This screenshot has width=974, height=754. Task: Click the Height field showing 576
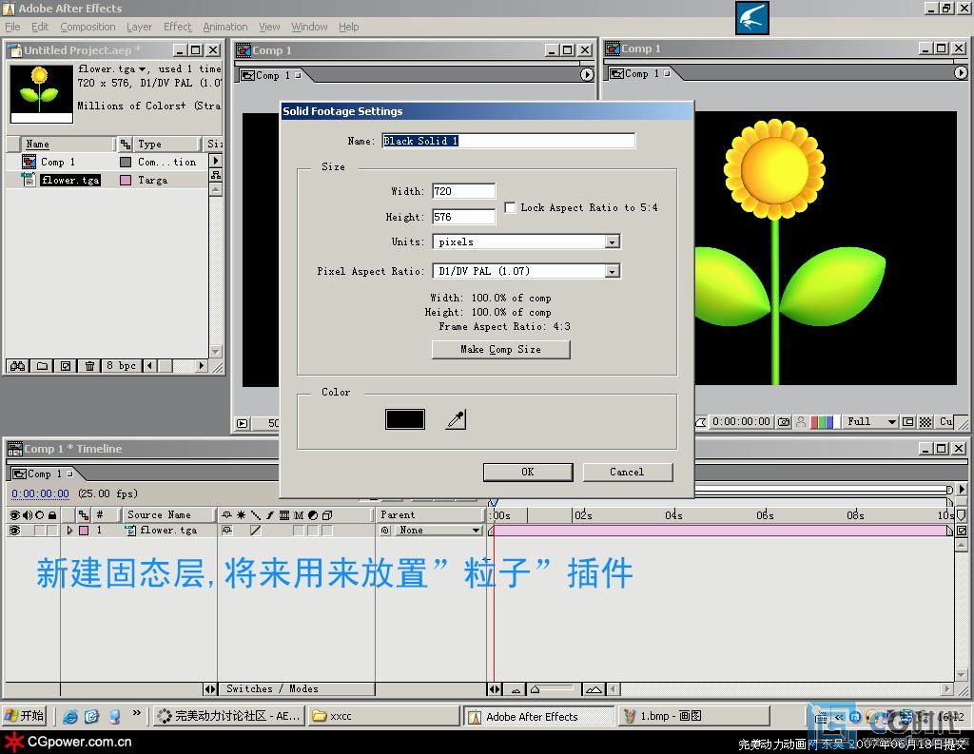(x=463, y=217)
